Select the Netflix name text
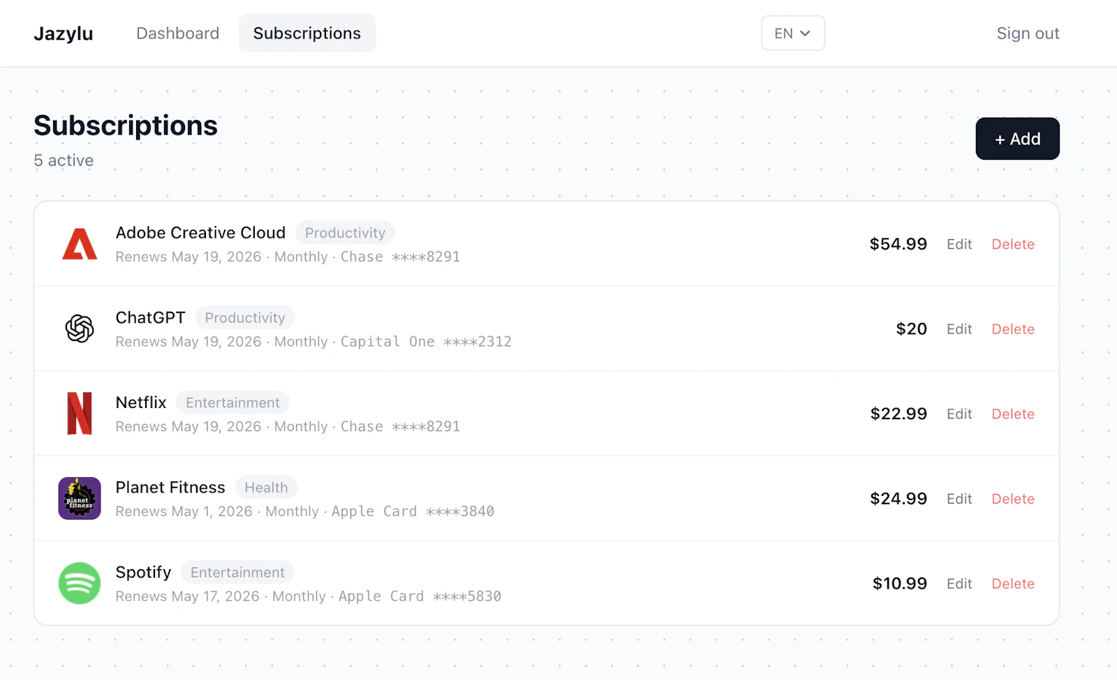This screenshot has height=680, width=1117. (141, 402)
